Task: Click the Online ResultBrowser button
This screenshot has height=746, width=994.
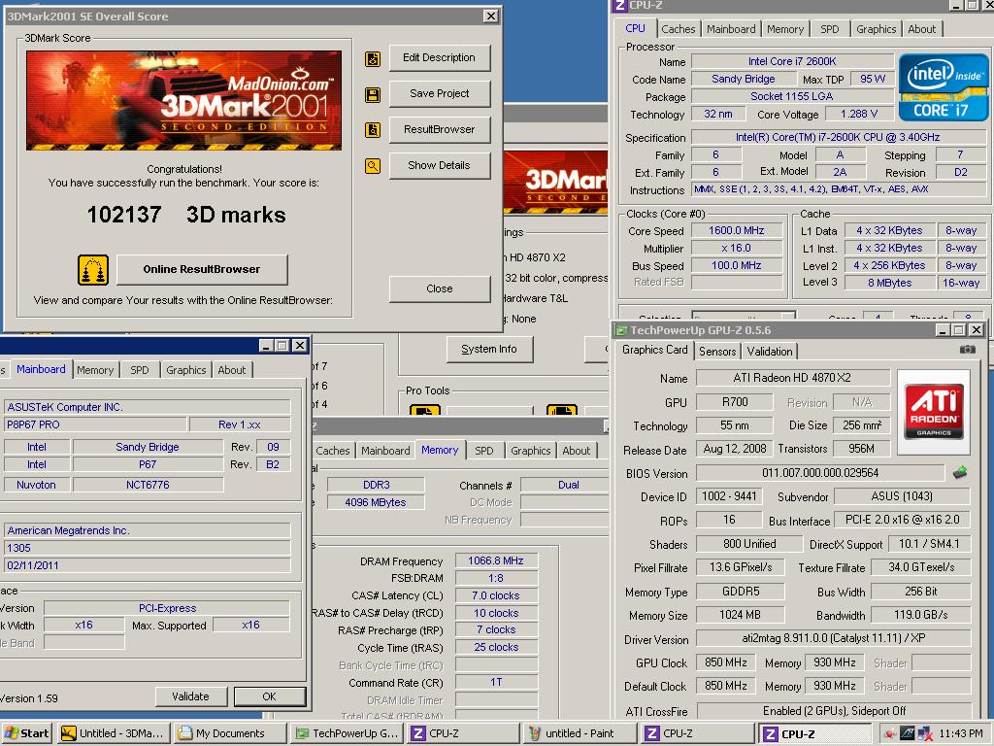Action: [202, 270]
